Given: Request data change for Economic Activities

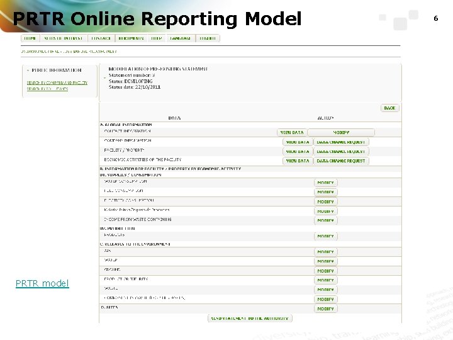Looking at the screenshot, I should 341,161.
